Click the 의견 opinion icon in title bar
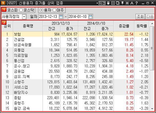This screenshot has height=113, width=156. (x=102, y=3)
